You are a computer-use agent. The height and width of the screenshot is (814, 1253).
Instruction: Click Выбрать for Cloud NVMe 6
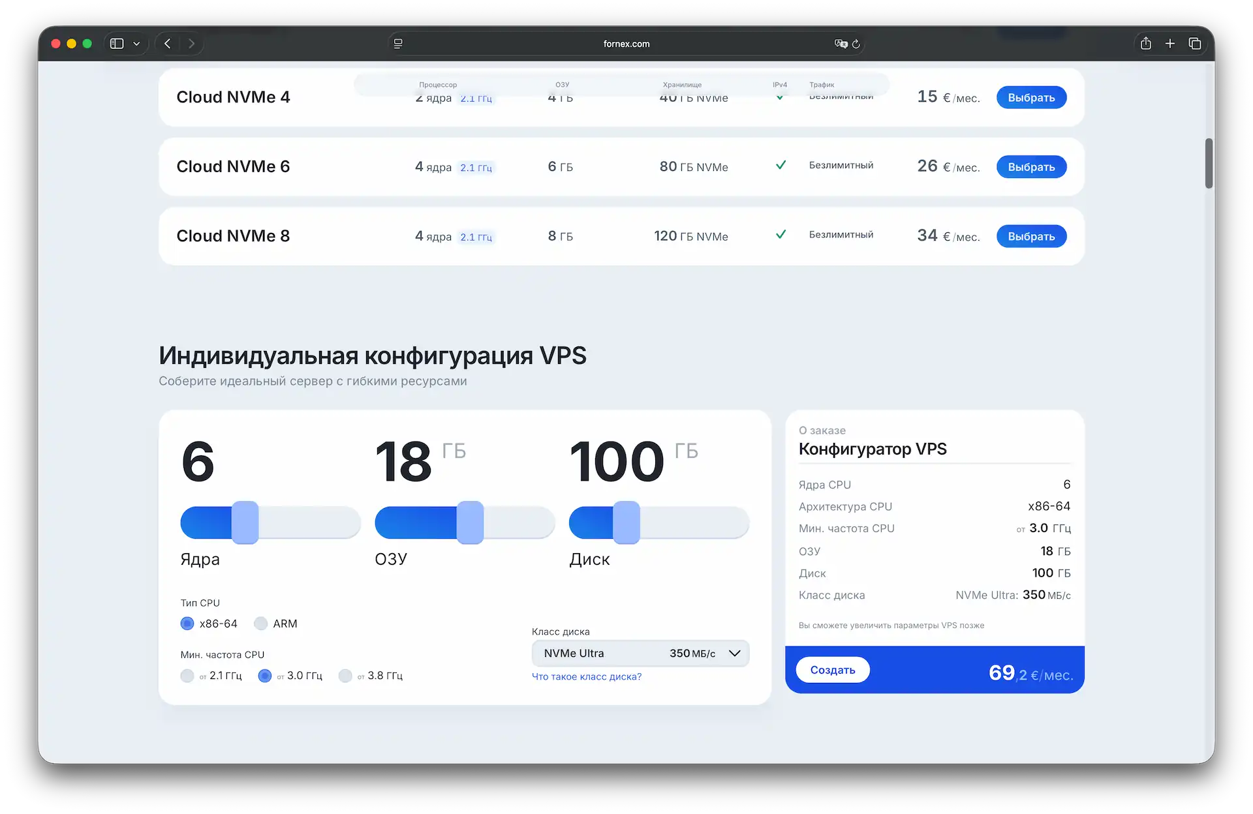point(1031,166)
